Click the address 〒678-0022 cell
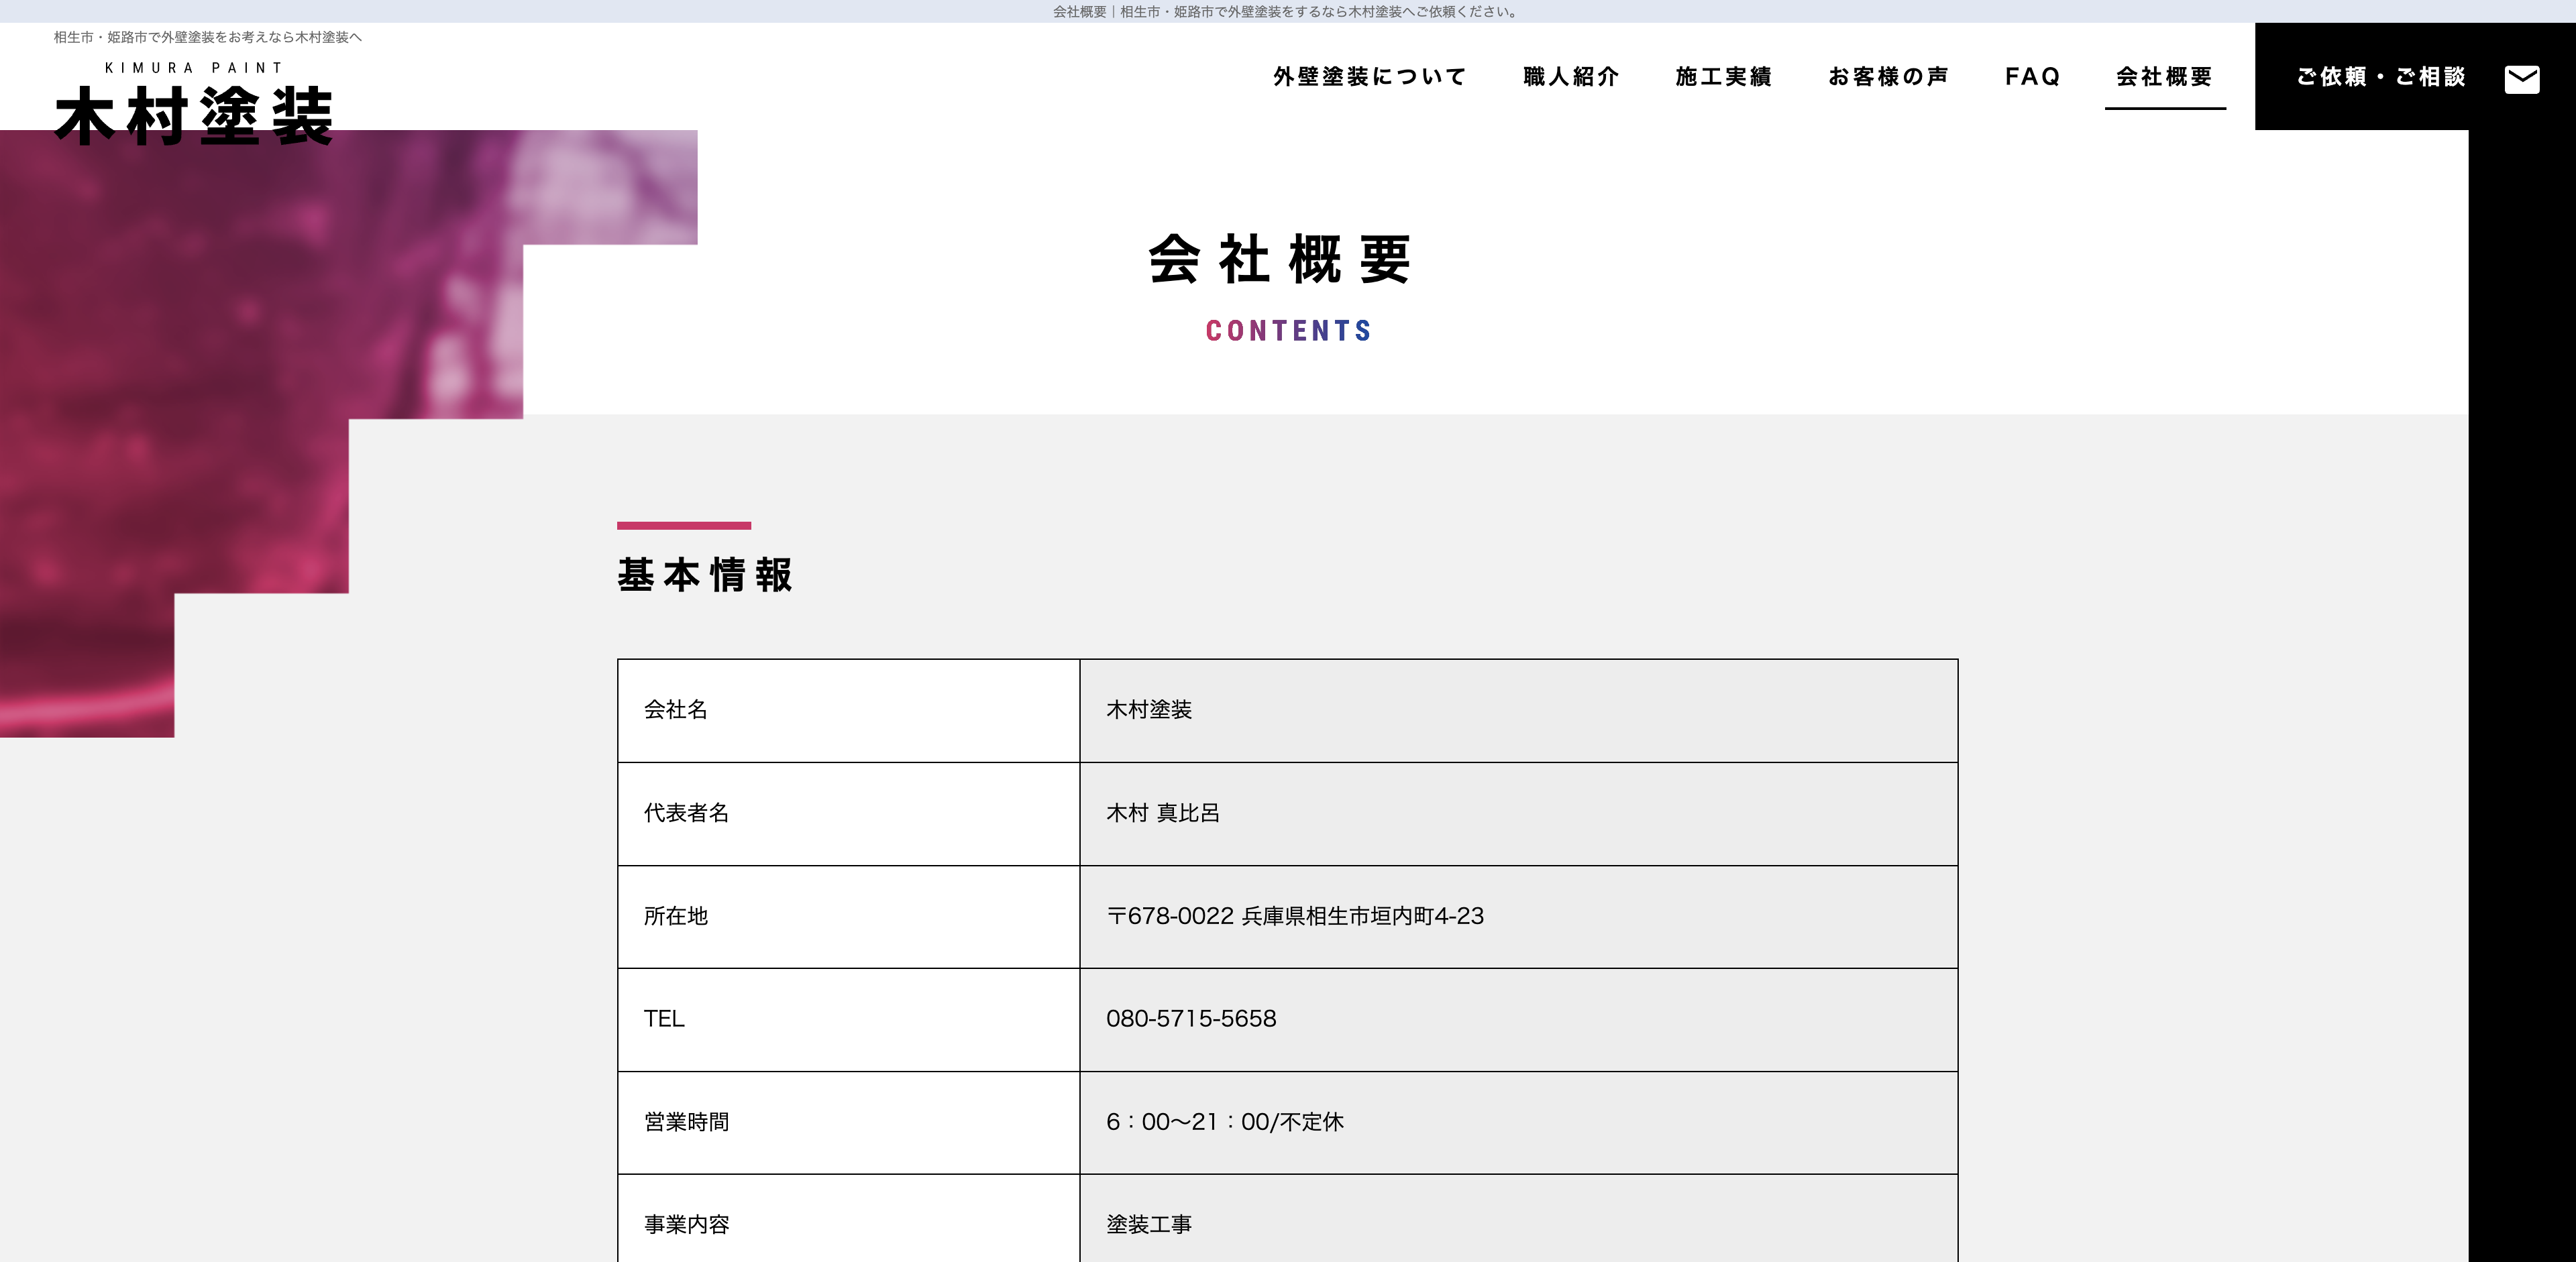The height and width of the screenshot is (1262, 2576). [1519, 917]
